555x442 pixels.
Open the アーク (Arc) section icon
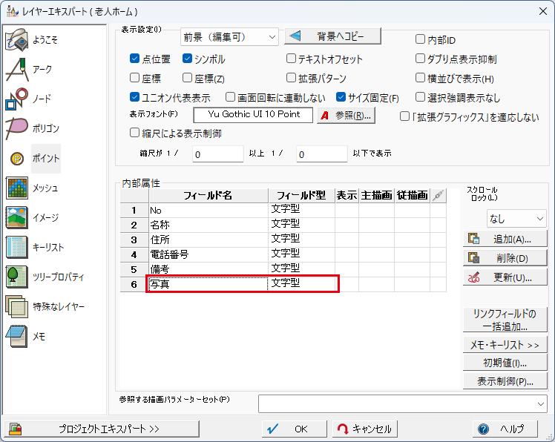pos(17,68)
